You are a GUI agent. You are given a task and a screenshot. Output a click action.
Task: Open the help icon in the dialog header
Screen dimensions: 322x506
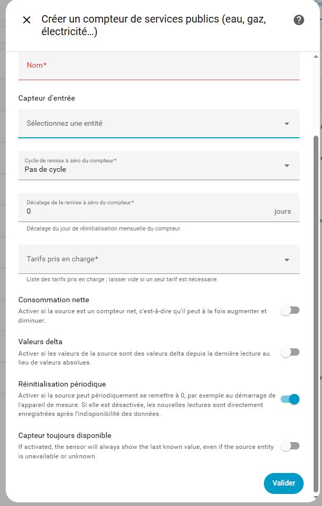(x=299, y=20)
